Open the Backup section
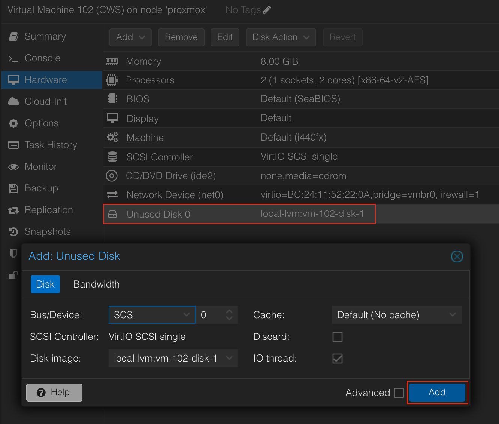This screenshot has height=424, width=499. (52, 188)
